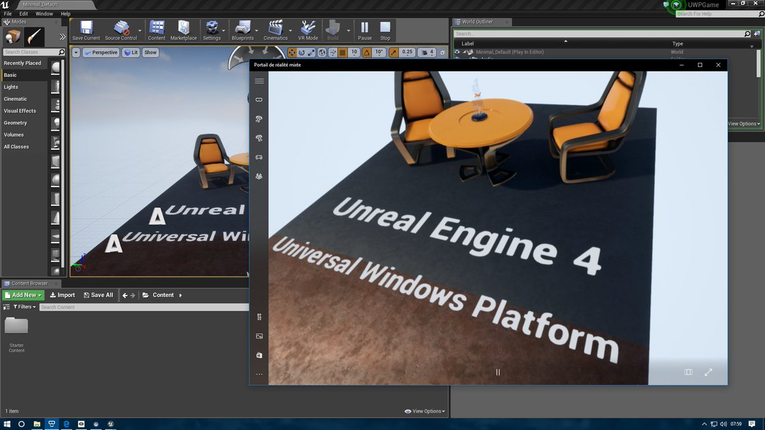Open grid snap size 10 dropdown
Viewport: 765px width, 430px height.
click(355, 52)
